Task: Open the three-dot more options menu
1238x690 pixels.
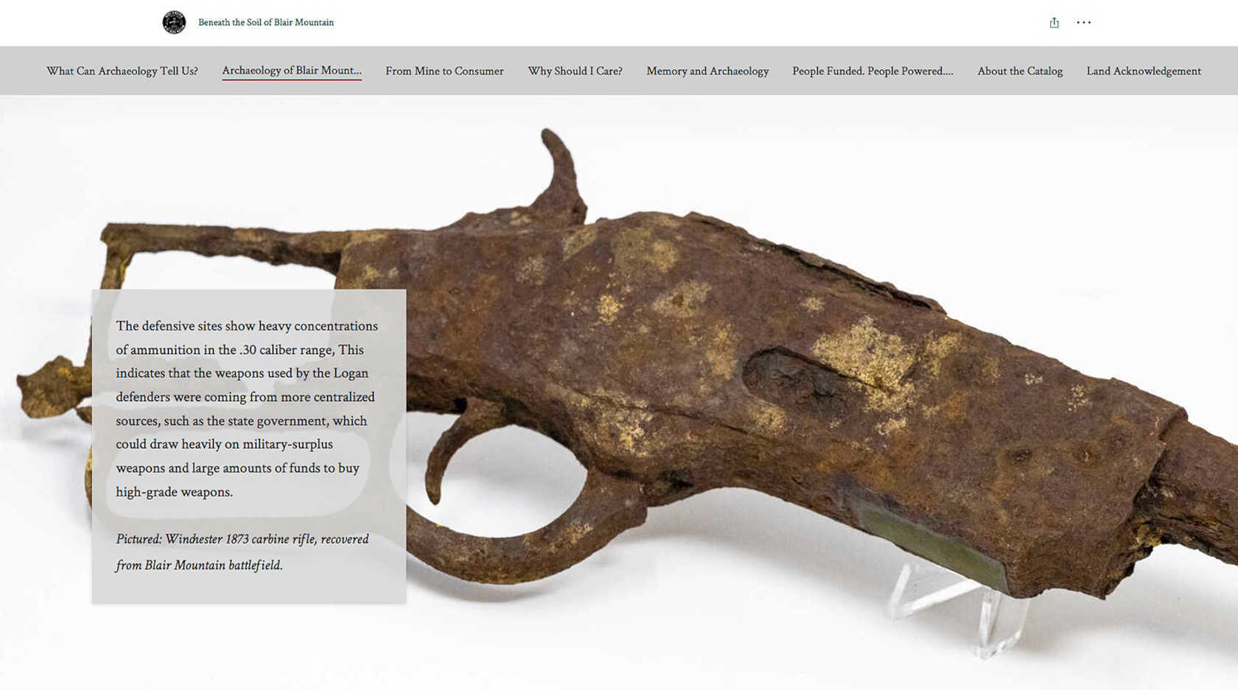Action: [x=1083, y=22]
